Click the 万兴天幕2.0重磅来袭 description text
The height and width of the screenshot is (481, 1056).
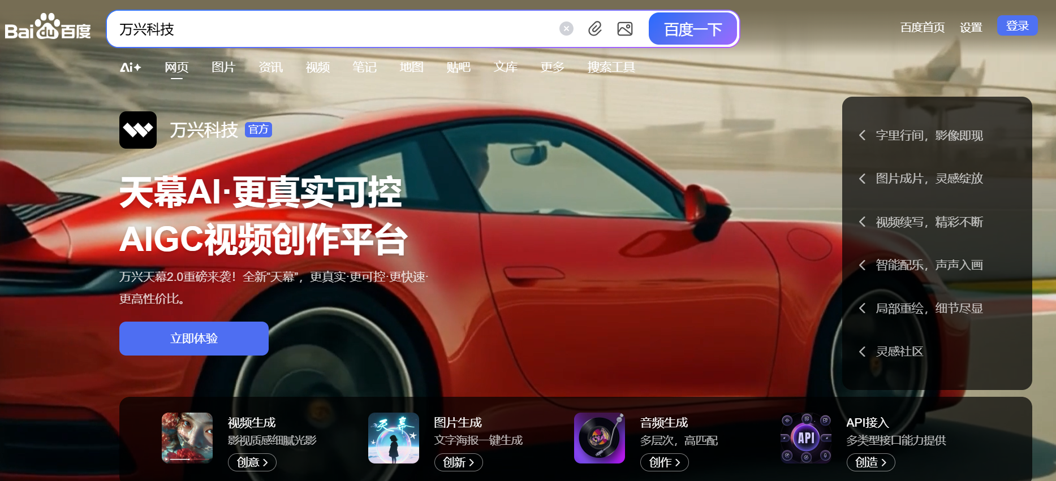coord(274,288)
